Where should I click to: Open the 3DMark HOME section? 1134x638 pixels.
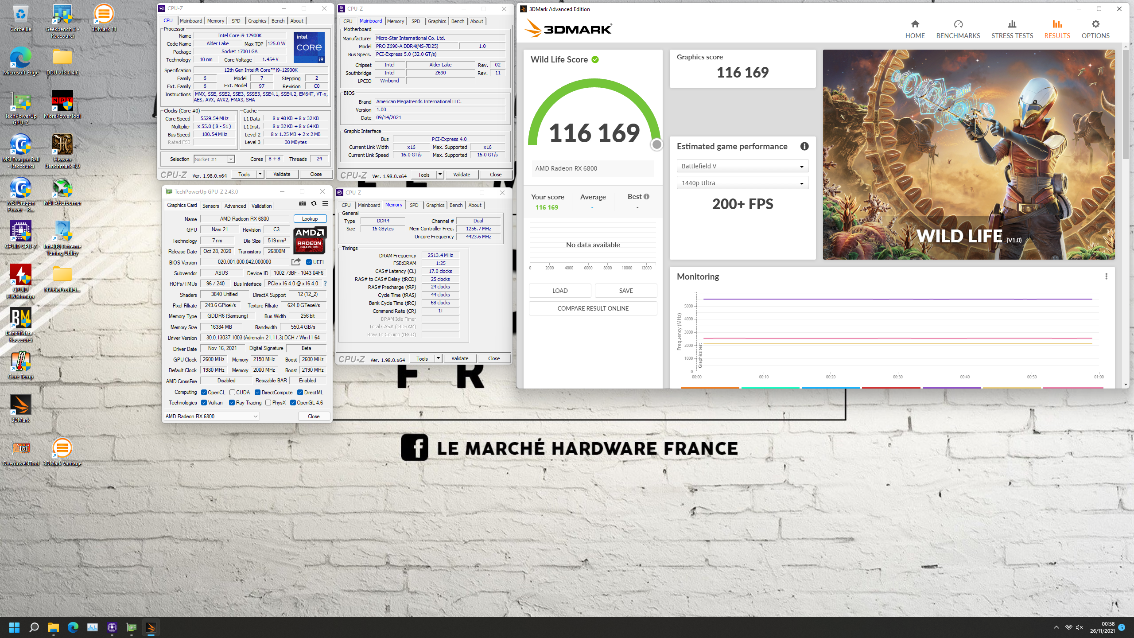click(x=915, y=29)
